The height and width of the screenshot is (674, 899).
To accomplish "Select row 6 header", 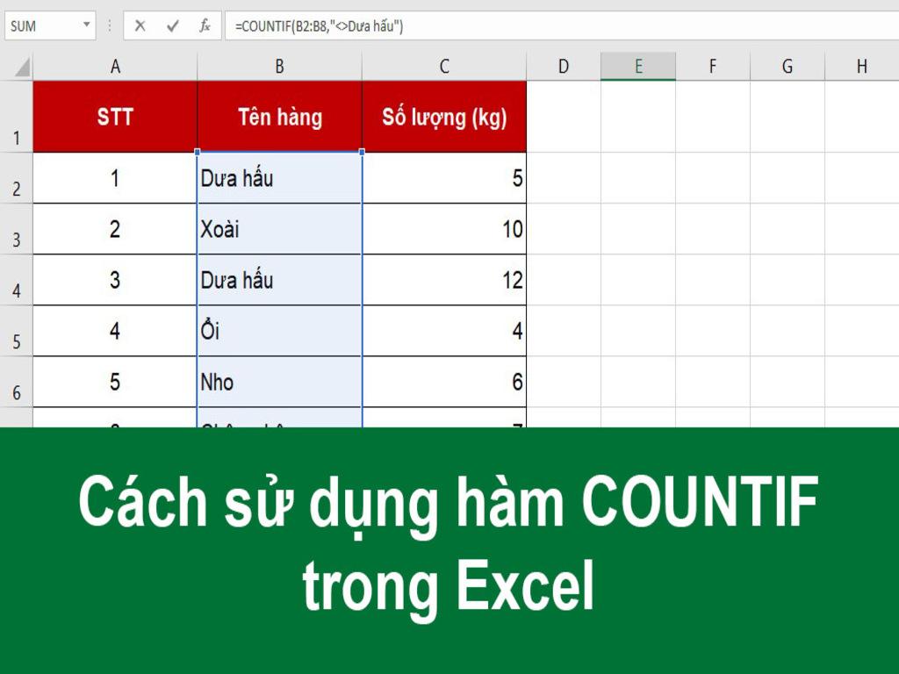I will [17, 382].
